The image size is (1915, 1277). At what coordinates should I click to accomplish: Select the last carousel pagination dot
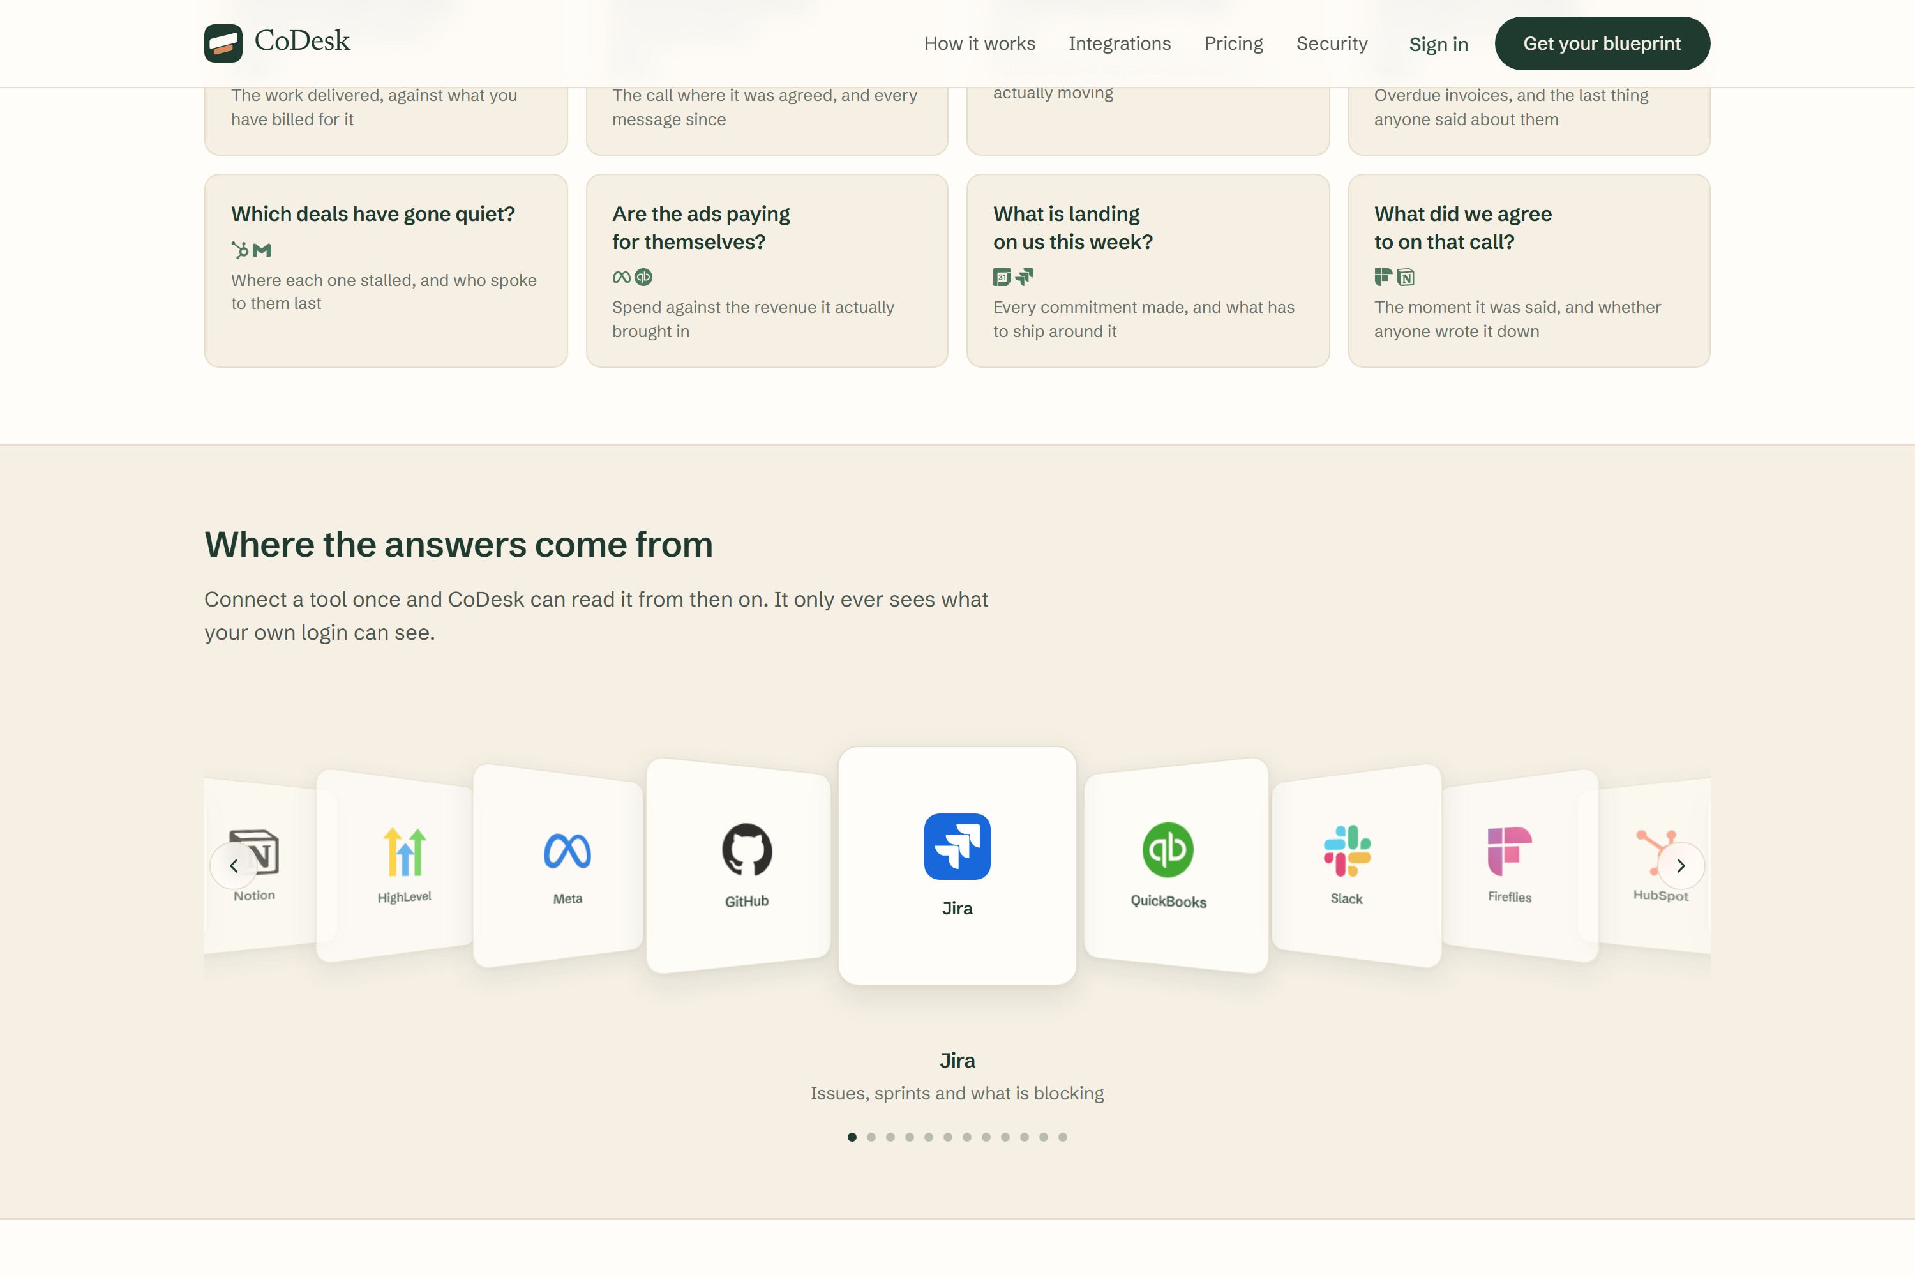click(x=1063, y=1137)
